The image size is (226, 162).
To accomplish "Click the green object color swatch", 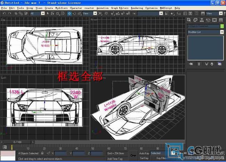I will point(222,26).
